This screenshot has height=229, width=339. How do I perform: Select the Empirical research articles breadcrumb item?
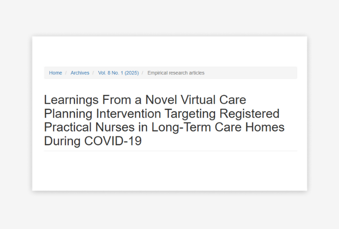click(x=176, y=73)
